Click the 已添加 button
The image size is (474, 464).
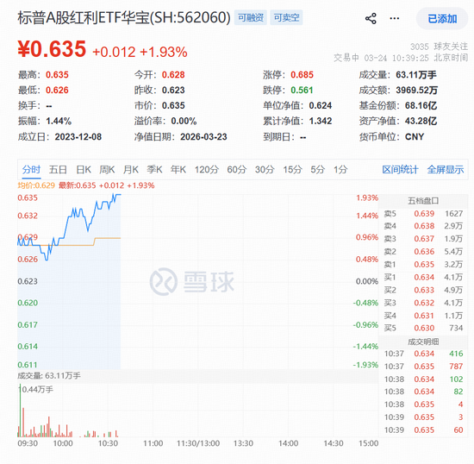(442, 19)
